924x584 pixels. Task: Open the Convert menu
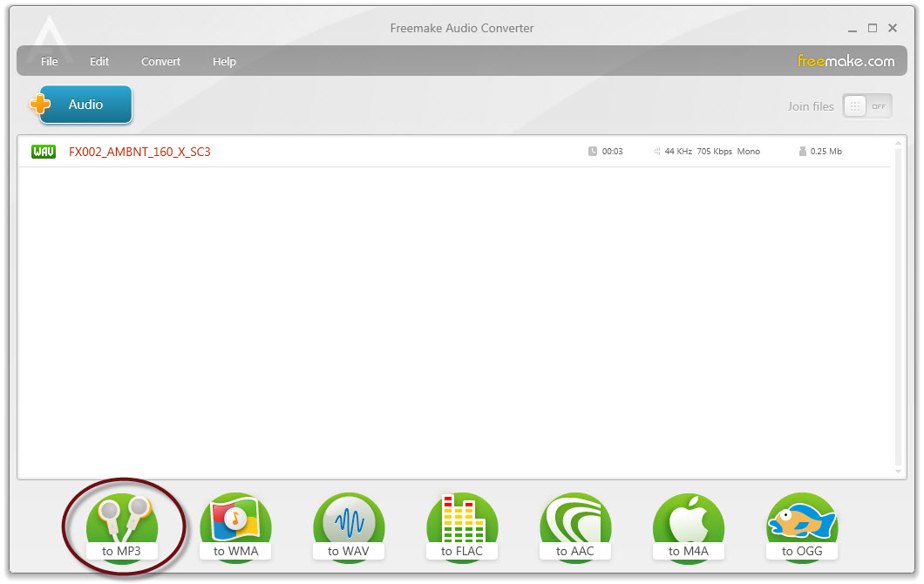pos(160,61)
